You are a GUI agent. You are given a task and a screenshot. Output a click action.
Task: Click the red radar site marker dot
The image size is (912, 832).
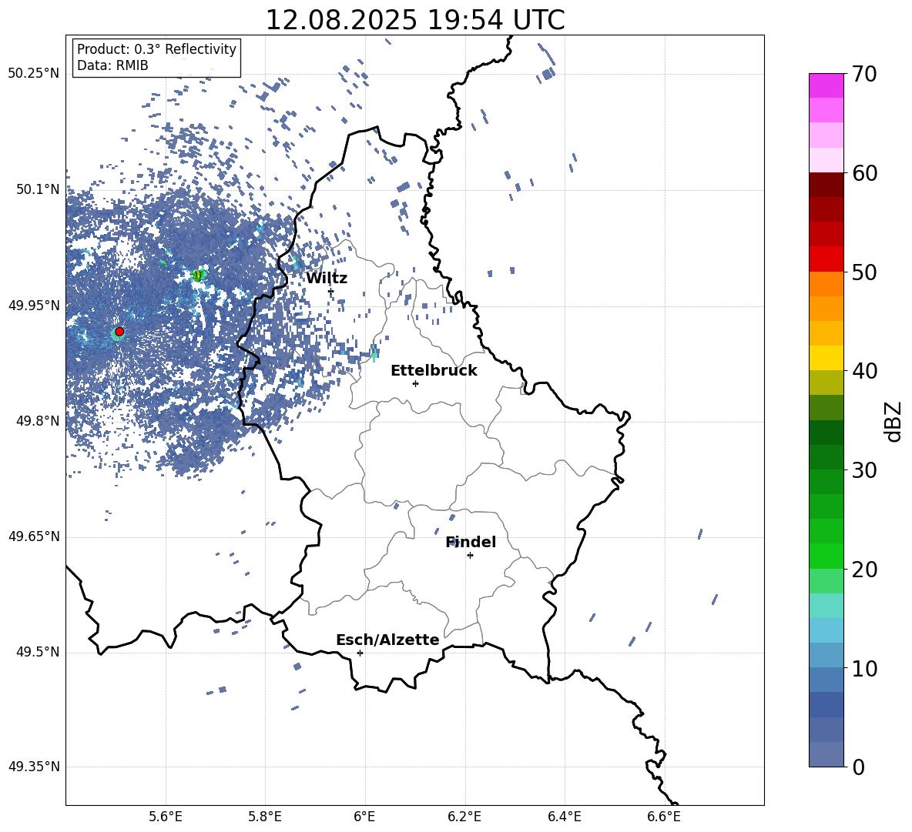119,331
